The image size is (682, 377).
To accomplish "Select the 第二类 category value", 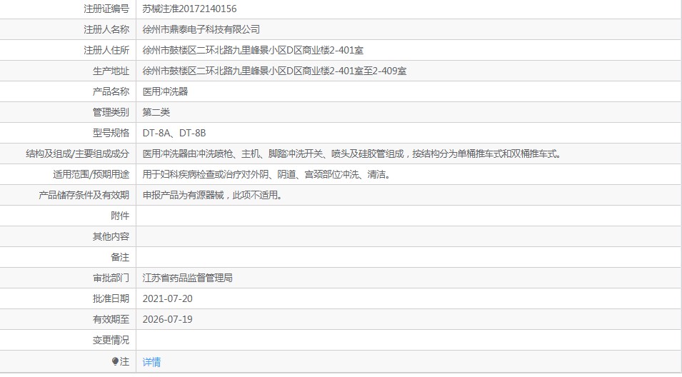I will pyautogui.click(x=156, y=112).
